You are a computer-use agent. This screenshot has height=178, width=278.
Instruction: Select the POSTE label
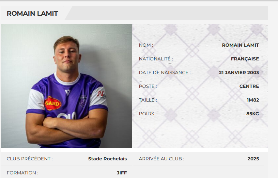tap(148, 86)
